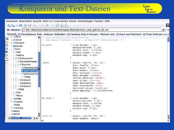Expand the writing folder in tree
The height and width of the screenshot is (130, 174).
pos(11,108)
